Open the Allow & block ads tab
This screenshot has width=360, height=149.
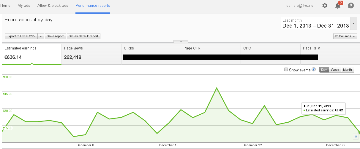click(53, 6)
